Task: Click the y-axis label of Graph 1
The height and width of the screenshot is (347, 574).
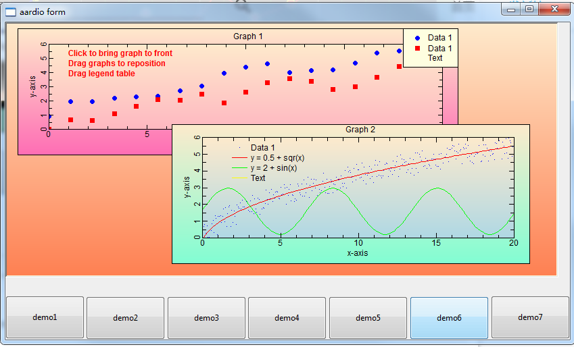Action: tap(33, 86)
